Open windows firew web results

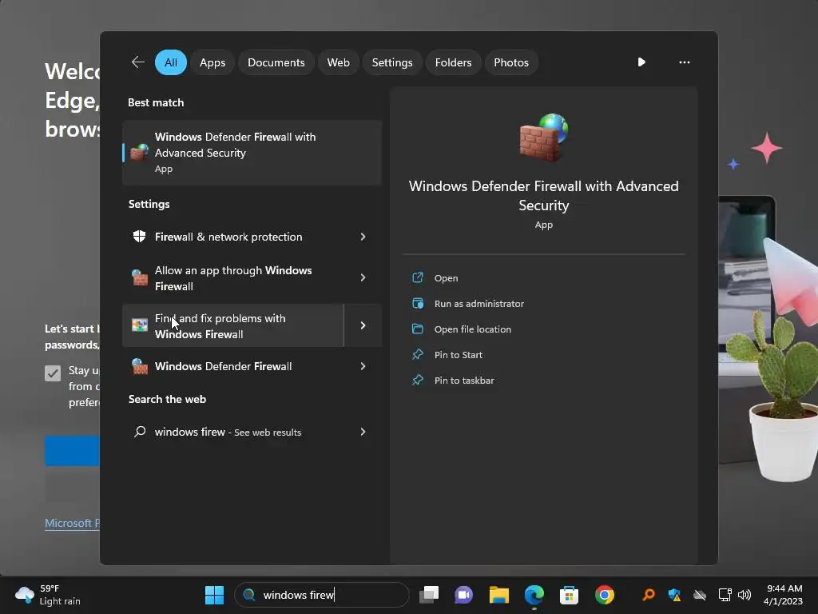tap(233, 432)
